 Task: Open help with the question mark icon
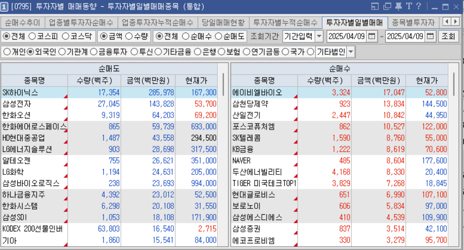tap(419, 6)
